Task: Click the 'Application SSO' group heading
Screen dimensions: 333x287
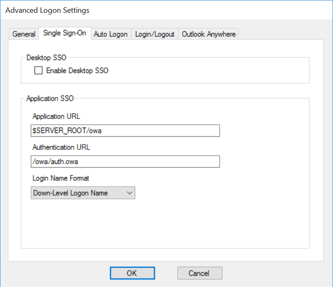Action: 50,98
